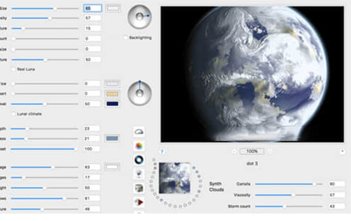Select the globe on stand icon
351x221 pixels.
[x=139, y=174]
